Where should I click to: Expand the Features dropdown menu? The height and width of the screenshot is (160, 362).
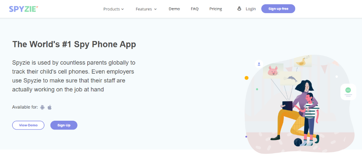tap(146, 9)
